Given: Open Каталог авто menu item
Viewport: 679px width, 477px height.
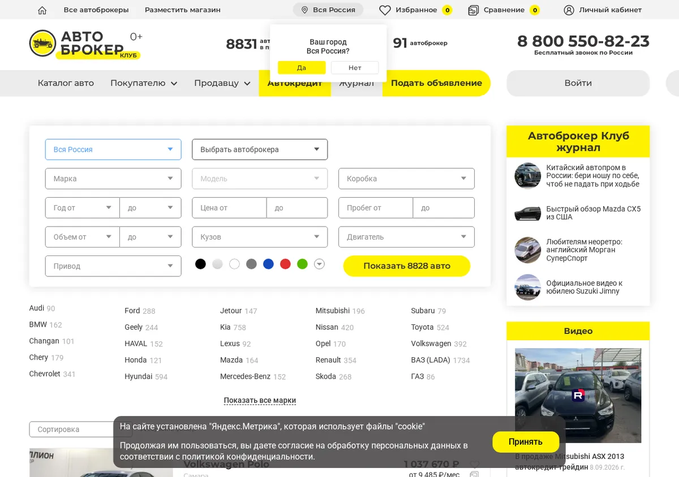Looking at the screenshot, I should [x=66, y=83].
